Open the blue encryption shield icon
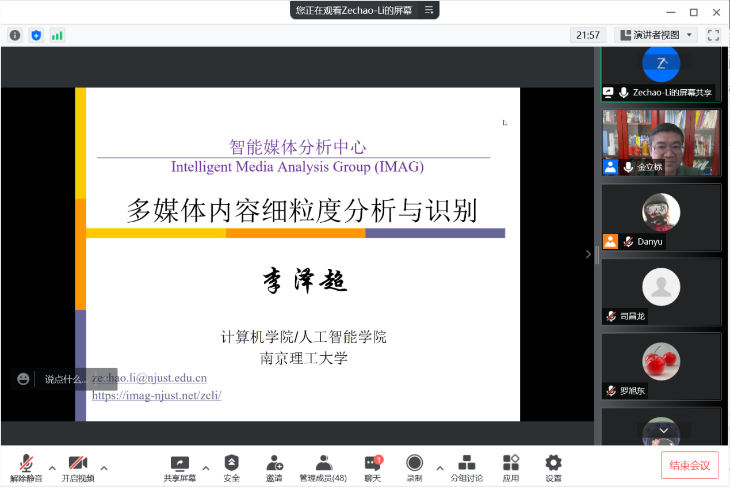 [x=36, y=35]
